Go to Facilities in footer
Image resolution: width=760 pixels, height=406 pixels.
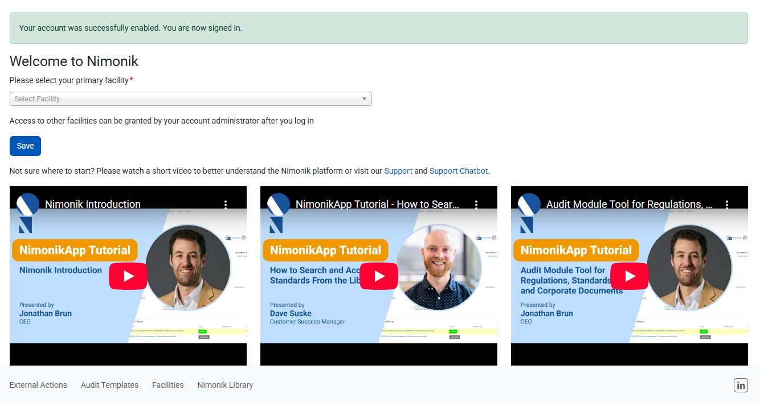click(x=168, y=385)
